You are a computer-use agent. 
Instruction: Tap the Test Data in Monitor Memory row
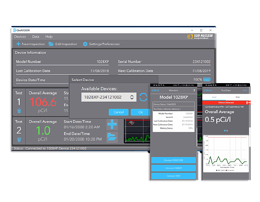(174, 109)
